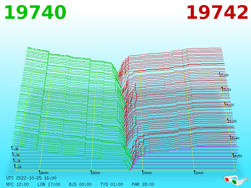
Task: Click the TYO 01:00 clock text
Action: [x=112, y=184]
